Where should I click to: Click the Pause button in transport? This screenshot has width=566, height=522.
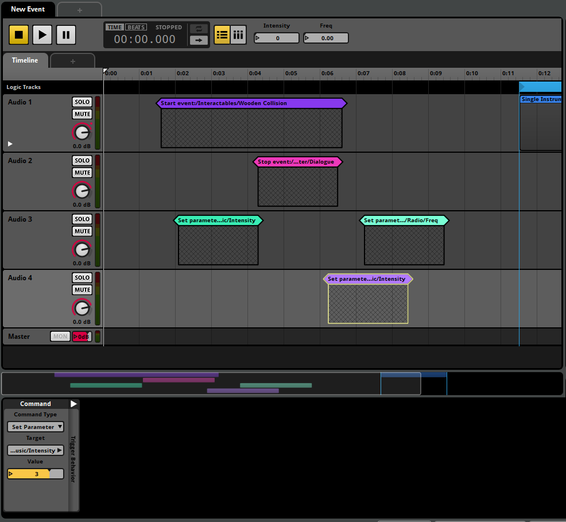[x=66, y=35]
